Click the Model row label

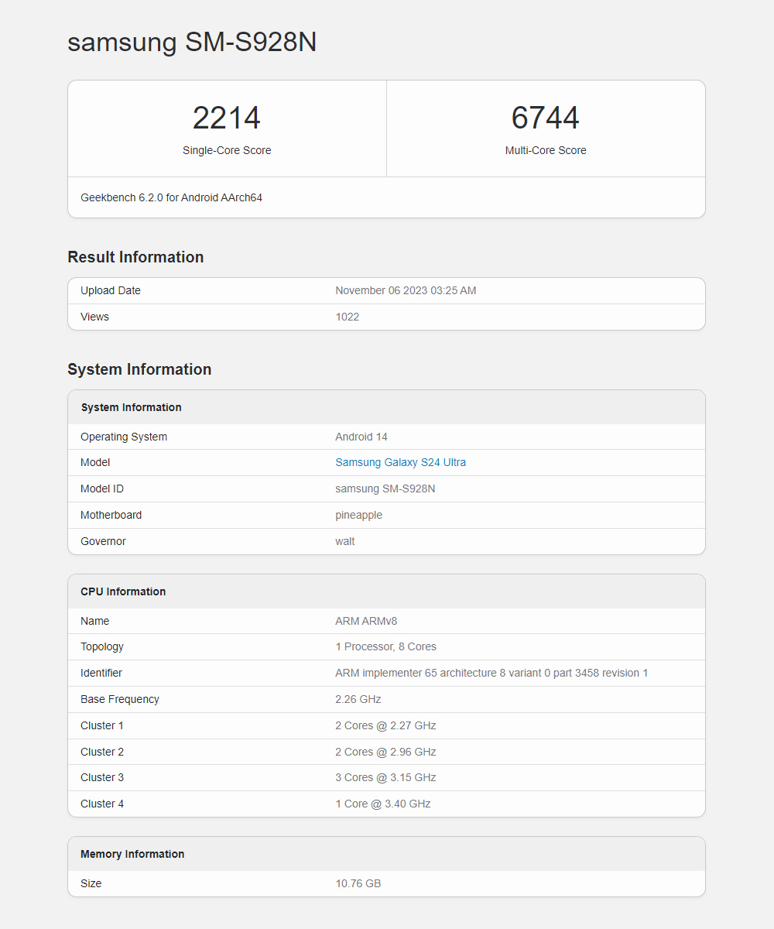95,462
